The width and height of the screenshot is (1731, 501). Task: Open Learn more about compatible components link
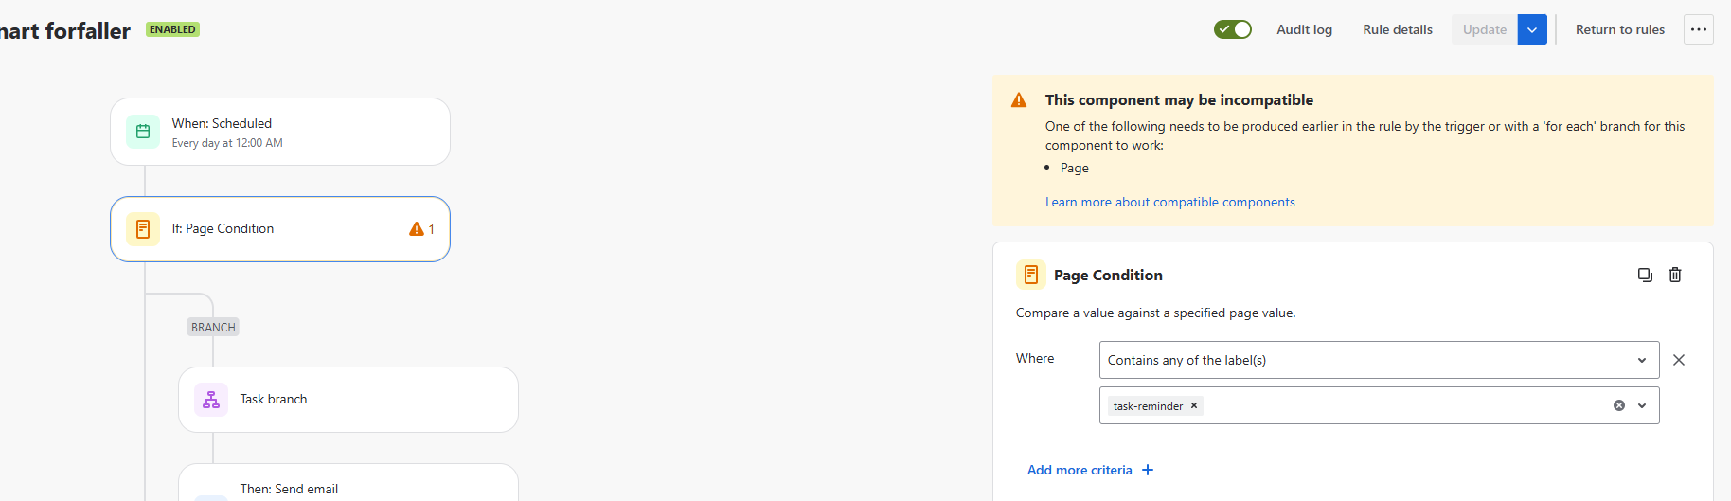1169,202
